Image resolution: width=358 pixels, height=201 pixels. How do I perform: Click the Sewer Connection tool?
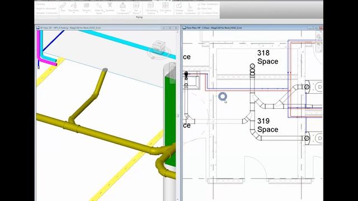(x=190, y=8)
